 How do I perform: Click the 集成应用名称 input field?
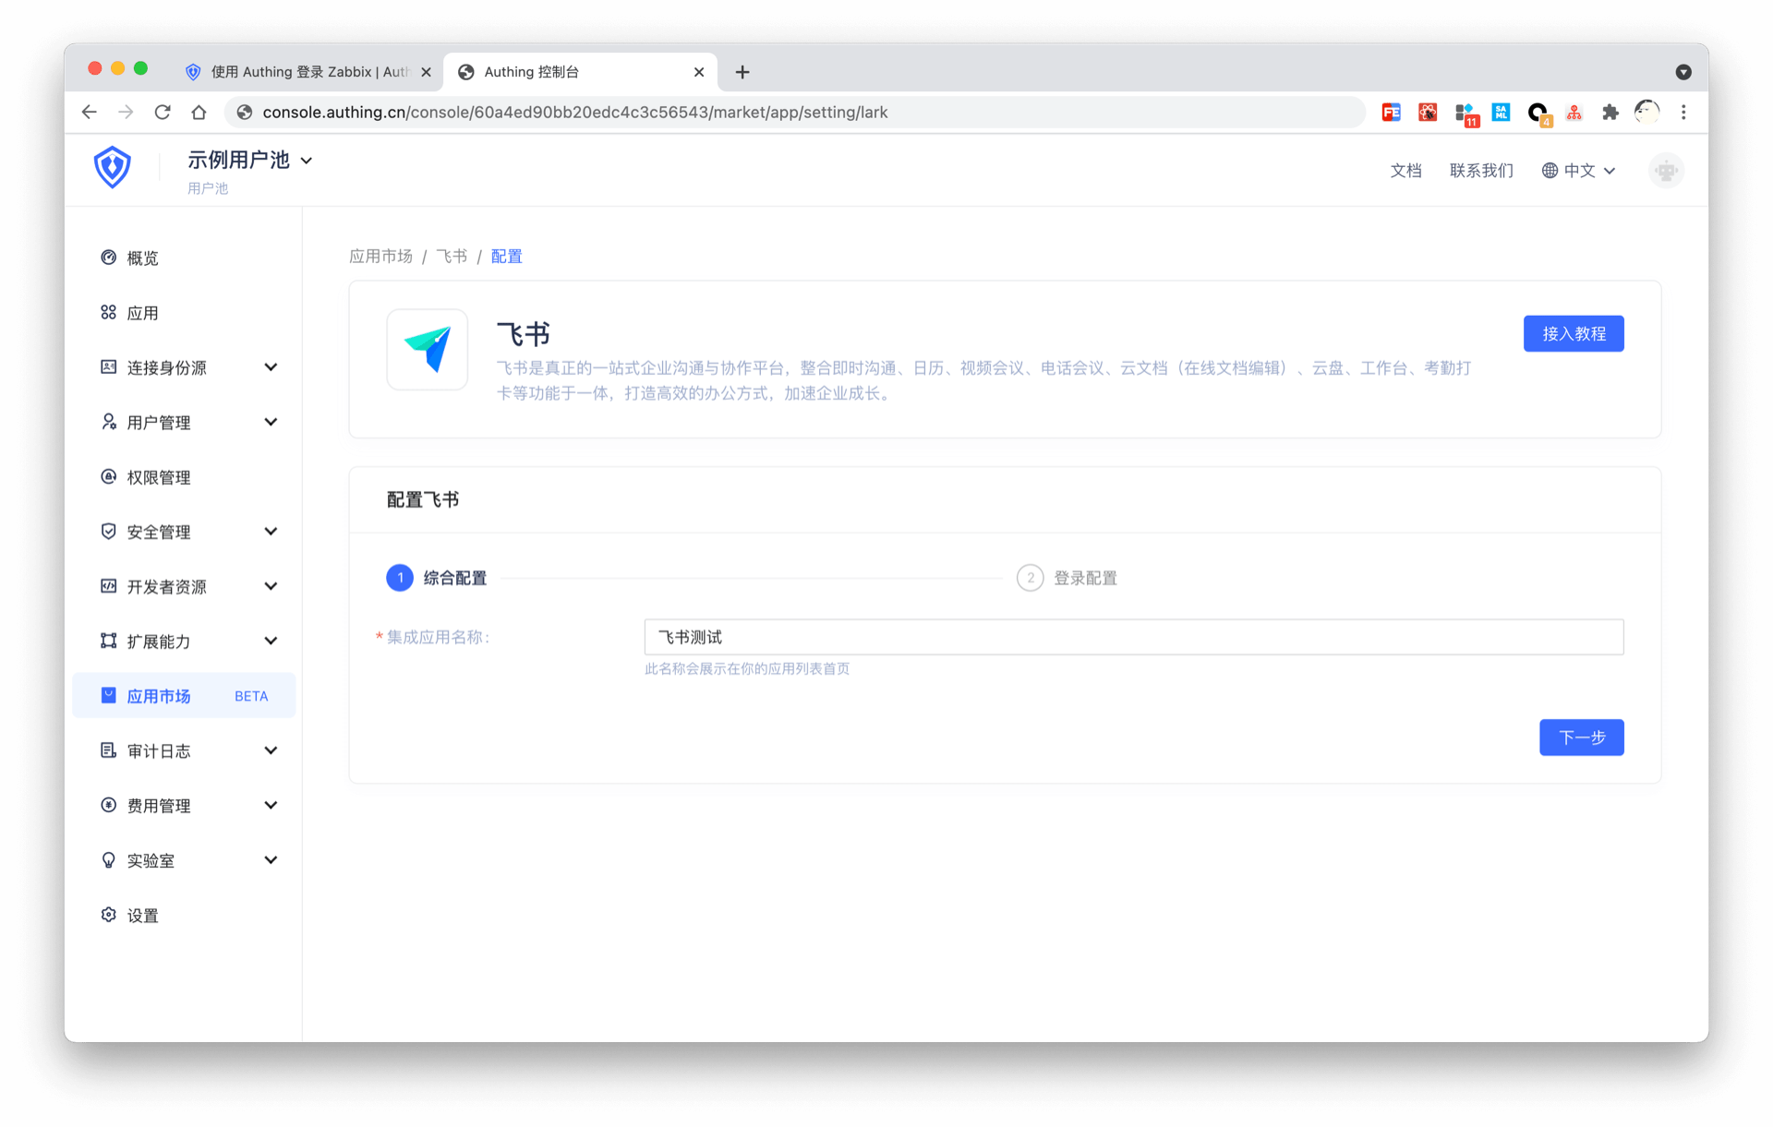(x=1133, y=638)
